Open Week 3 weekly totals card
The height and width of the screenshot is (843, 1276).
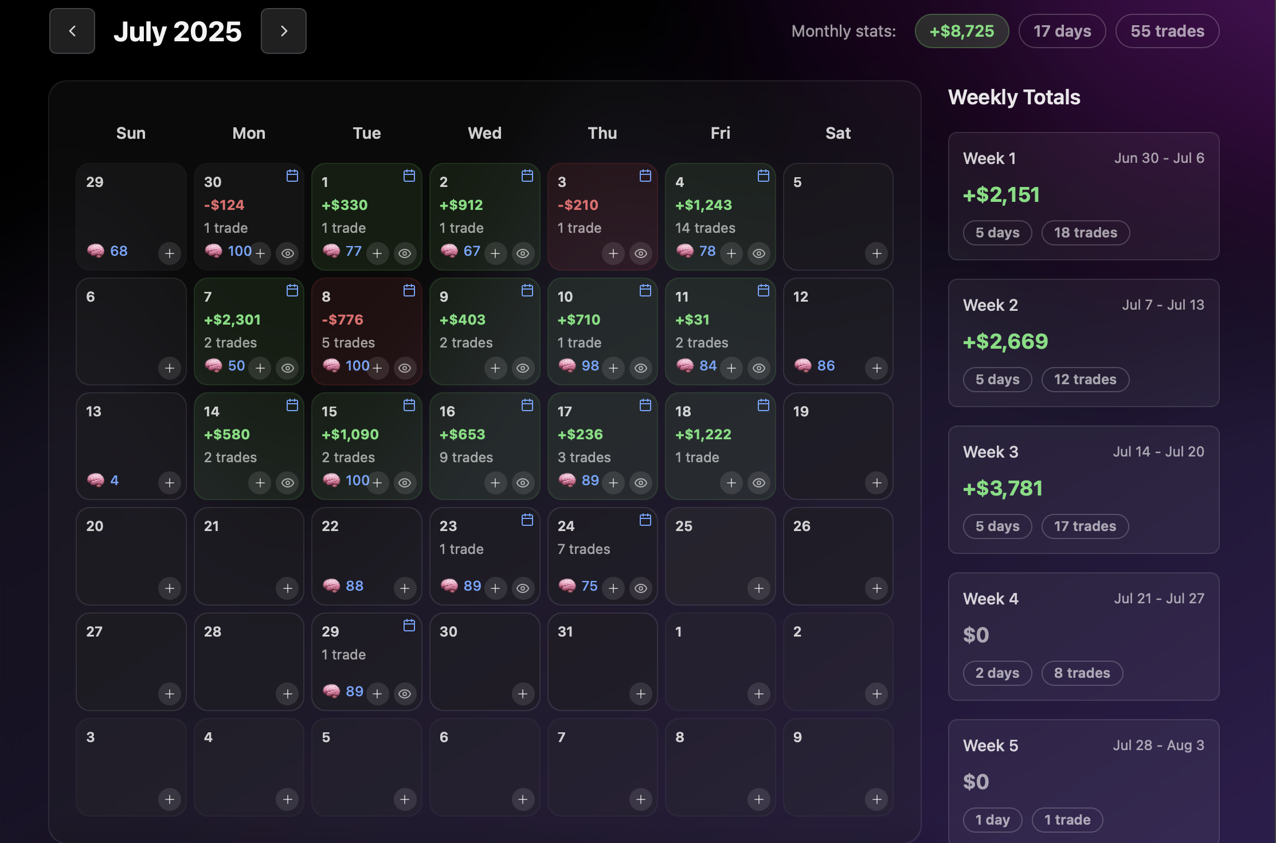point(1083,490)
